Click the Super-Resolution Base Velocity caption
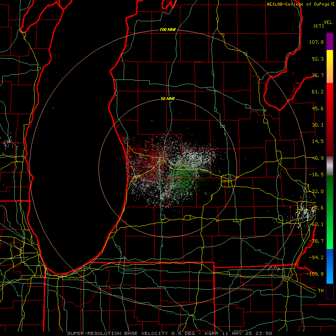 (170, 333)
